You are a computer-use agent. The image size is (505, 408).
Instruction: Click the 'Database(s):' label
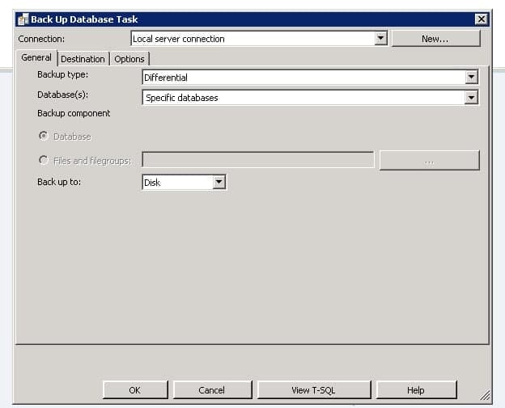62,95
